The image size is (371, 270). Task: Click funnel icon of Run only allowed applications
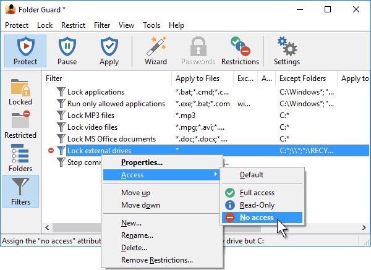click(61, 104)
